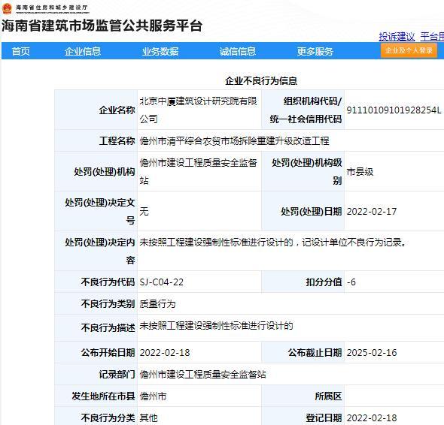Open the 诚信信息 navigation menu
This screenshot has height=425, width=444.
[237, 51]
